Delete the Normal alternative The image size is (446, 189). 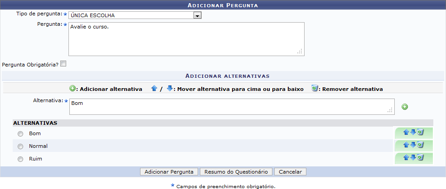[420, 145]
